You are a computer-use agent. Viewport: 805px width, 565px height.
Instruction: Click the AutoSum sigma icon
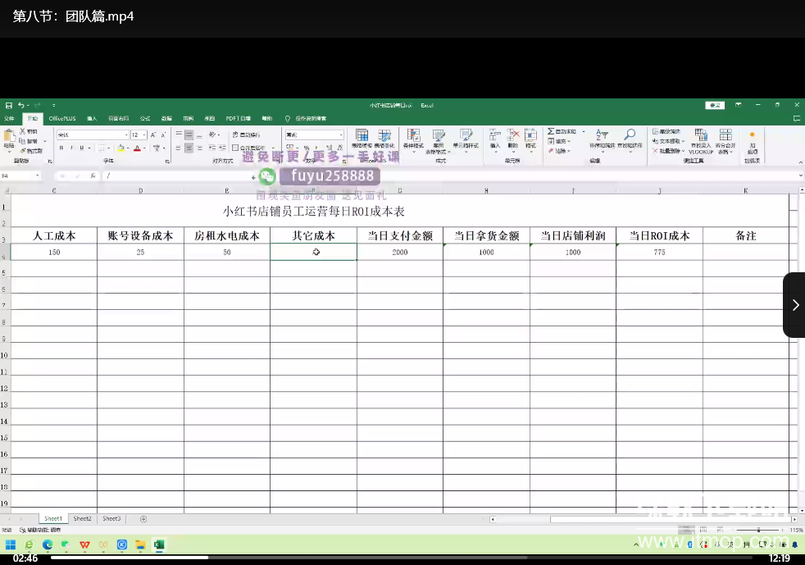tap(552, 131)
